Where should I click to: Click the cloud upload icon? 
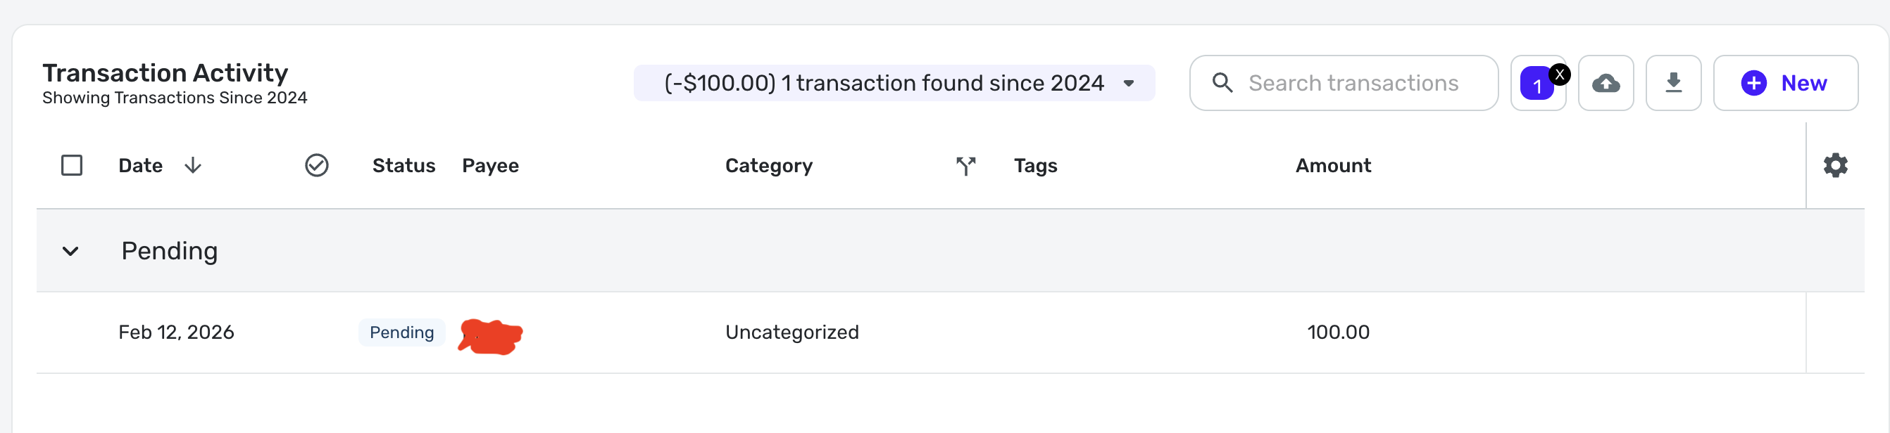pos(1606,84)
